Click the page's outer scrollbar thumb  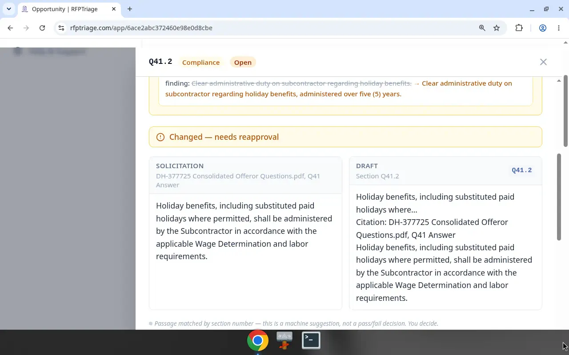pyautogui.click(x=565, y=110)
